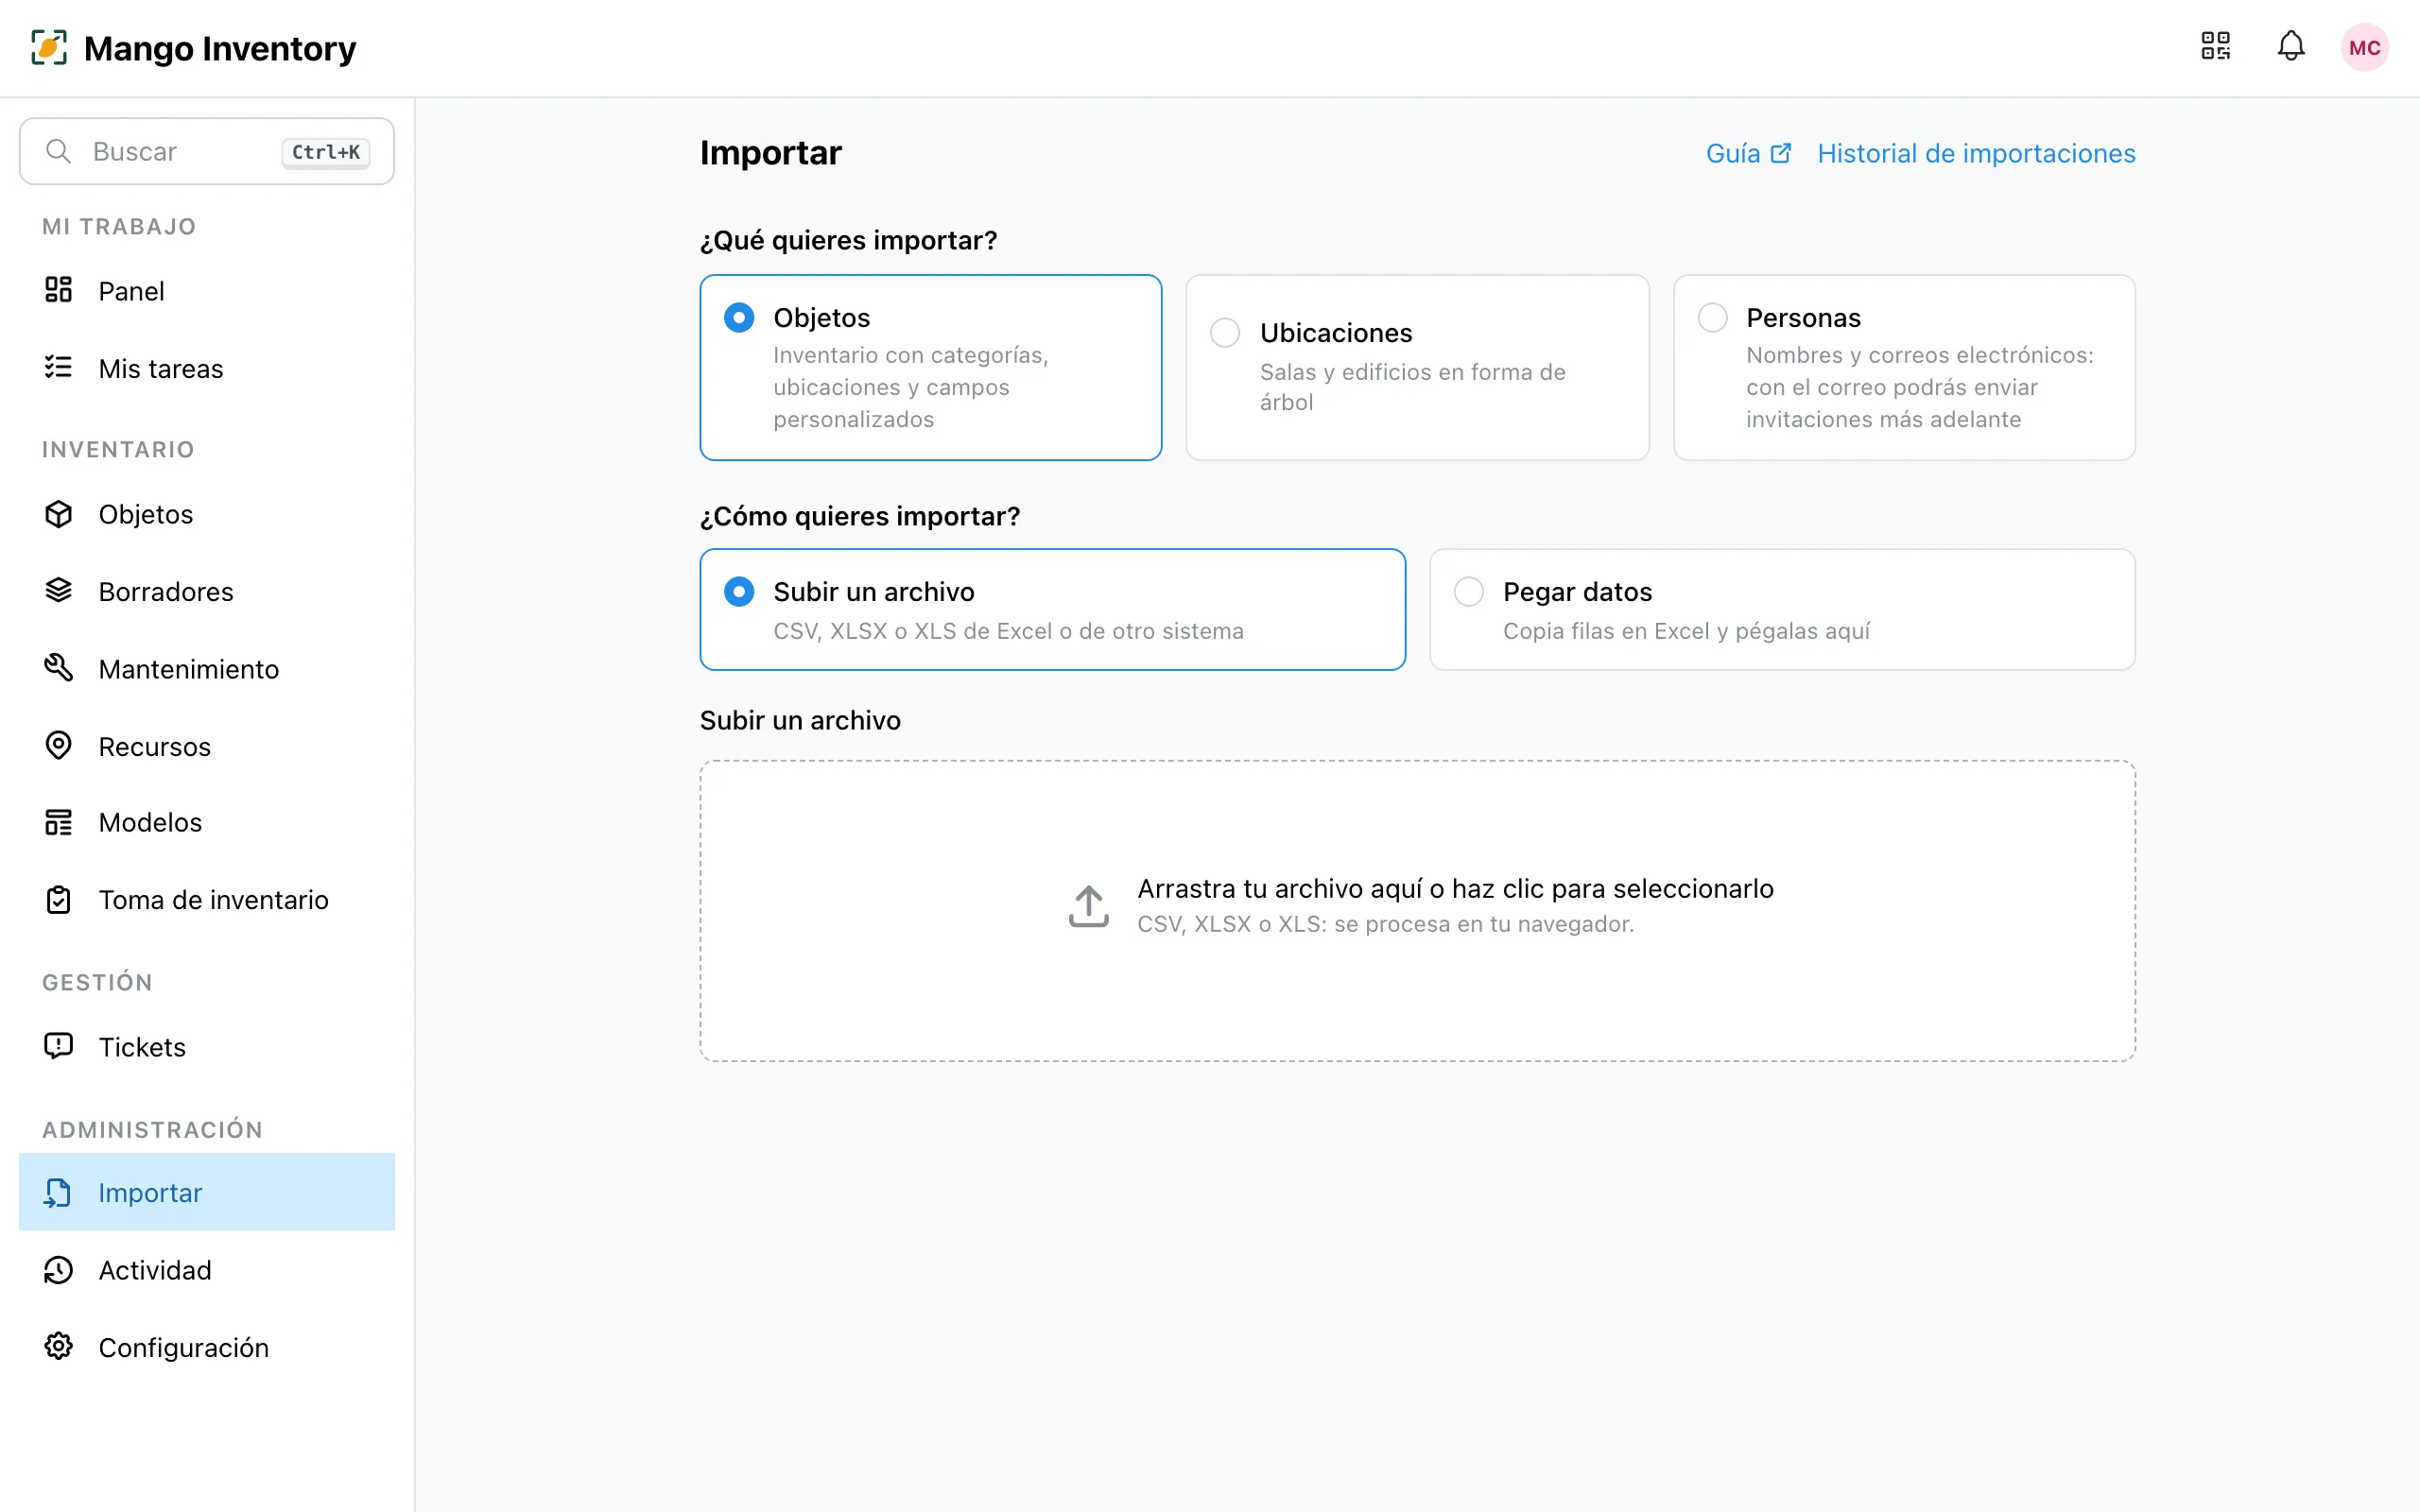
Task: Open the Mantenimiento section
Action: click(207, 669)
